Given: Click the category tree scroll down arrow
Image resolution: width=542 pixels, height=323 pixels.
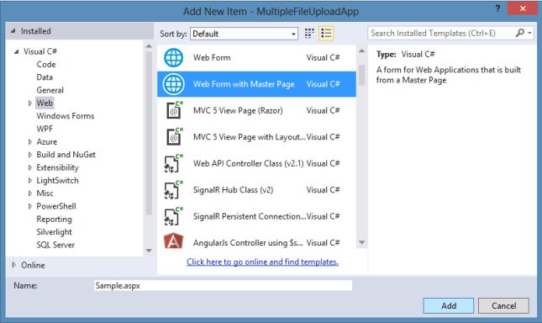Looking at the screenshot, I should [149, 251].
